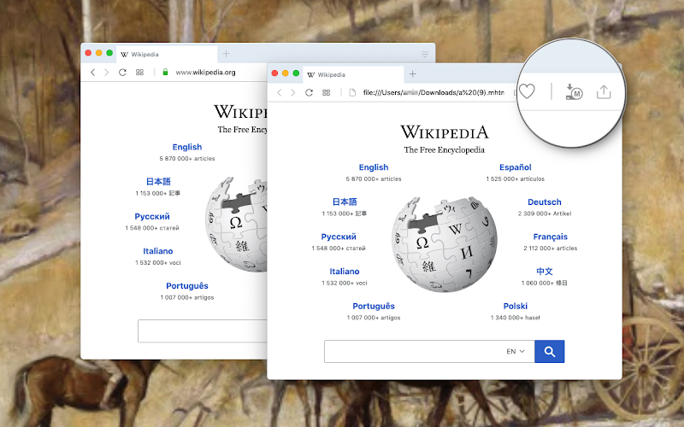Go back in the front browser window
The height and width of the screenshot is (427, 684).
[280, 92]
